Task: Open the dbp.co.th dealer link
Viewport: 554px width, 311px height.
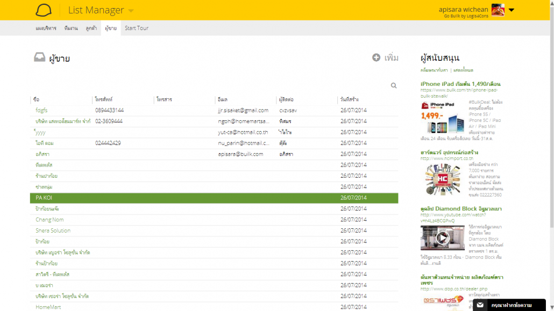Action: click(453, 289)
